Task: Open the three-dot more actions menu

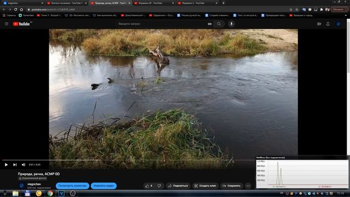Action: [x=248, y=186]
